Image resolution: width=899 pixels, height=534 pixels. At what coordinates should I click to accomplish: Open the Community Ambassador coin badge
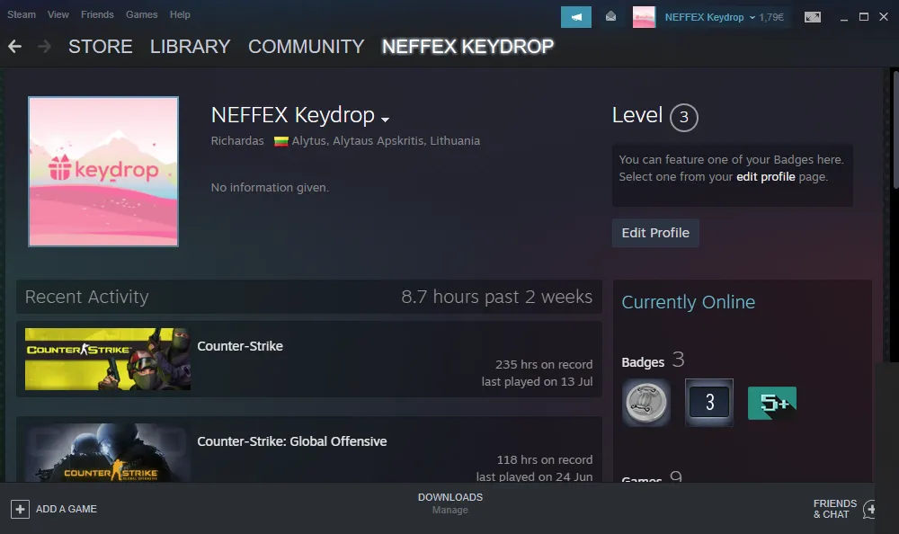pyautogui.click(x=646, y=403)
